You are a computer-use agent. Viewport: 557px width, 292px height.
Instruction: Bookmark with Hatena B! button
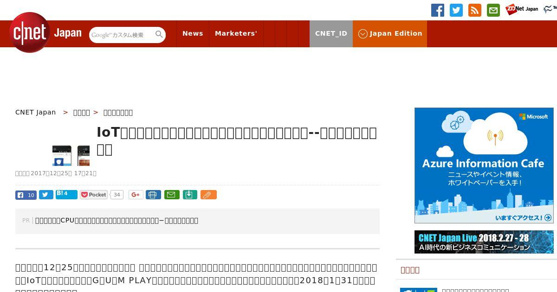[66, 194]
